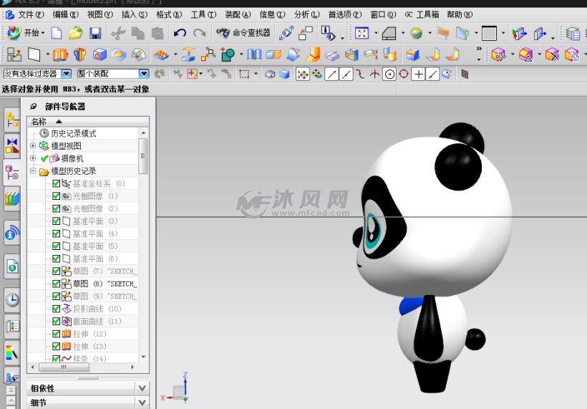This screenshot has height=409, width=587.
Task: Open the 插入(S) menu
Action: coord(135,14)
